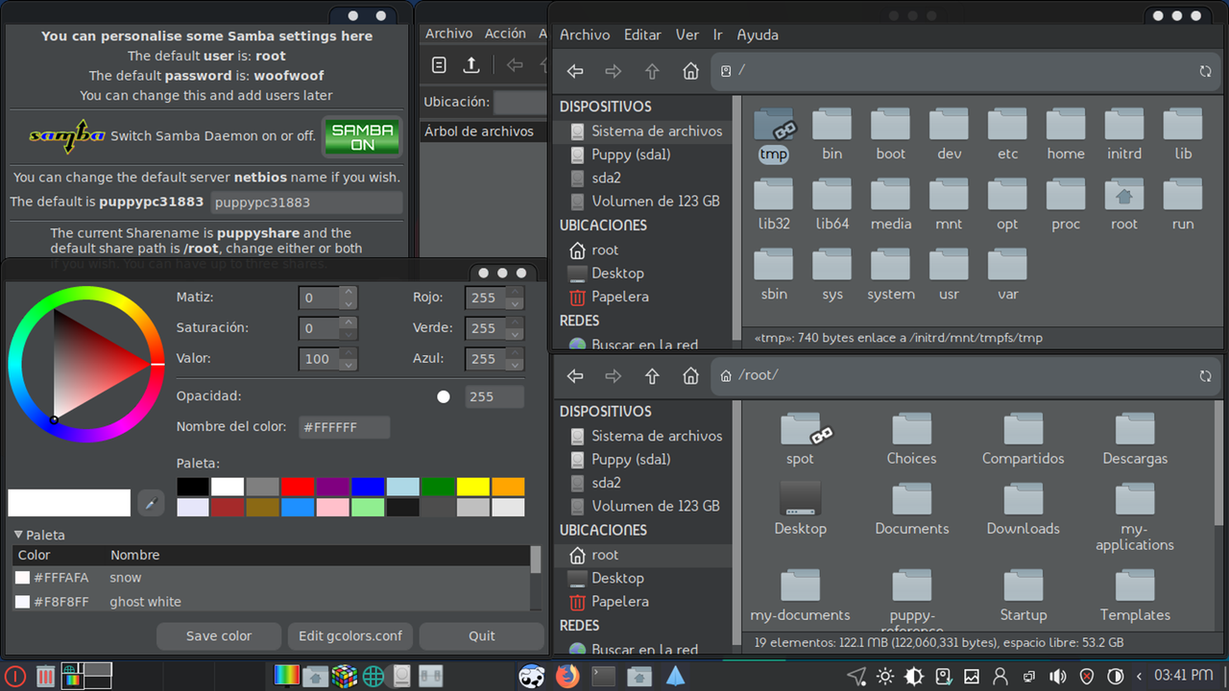
Task: Select the ghost white #F8F8FF row
Action: click(271, 602)
